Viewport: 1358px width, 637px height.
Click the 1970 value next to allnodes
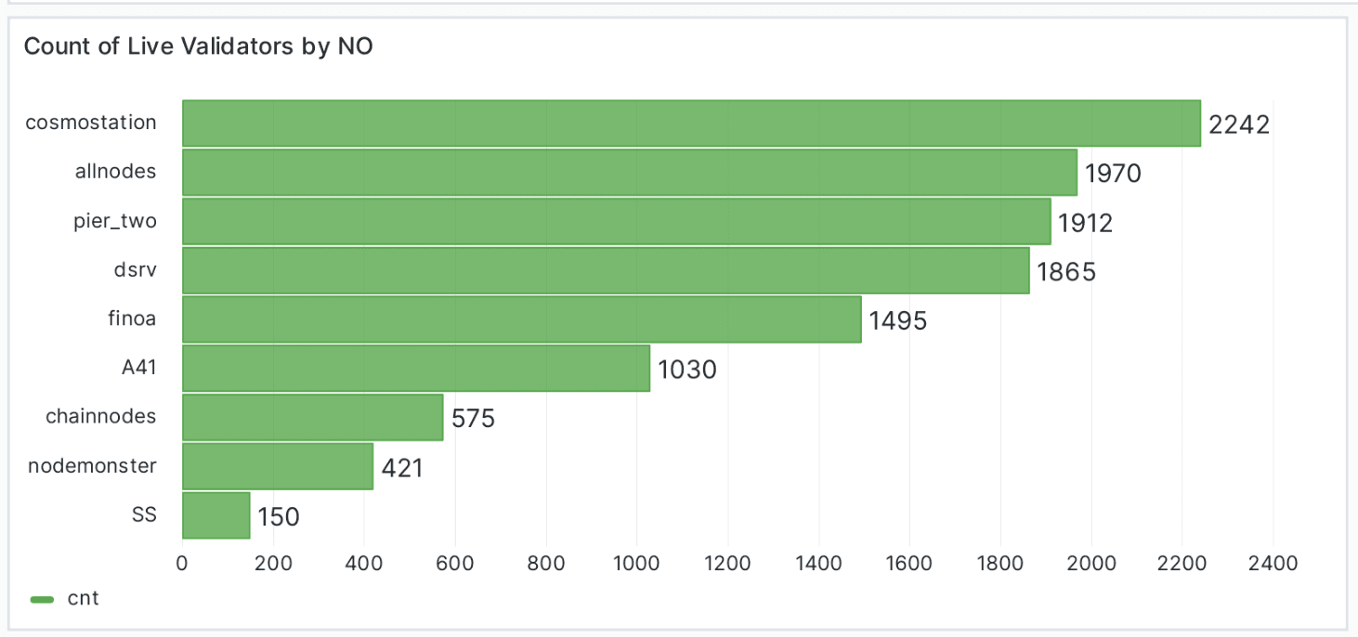(x=1113, y=174)
